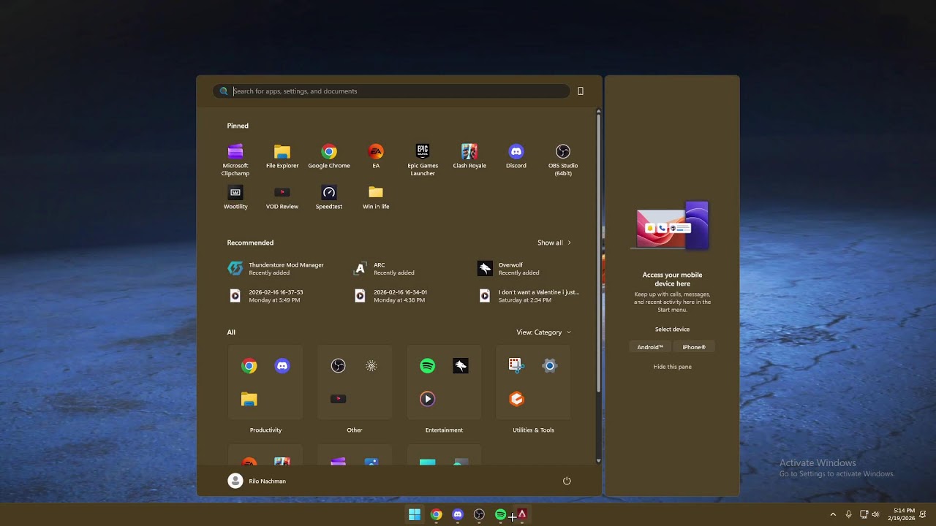Image resolution: width=936 pixels, height=526 pixels.
Task: Open pinned Discord app
Action: click(516, 156)
